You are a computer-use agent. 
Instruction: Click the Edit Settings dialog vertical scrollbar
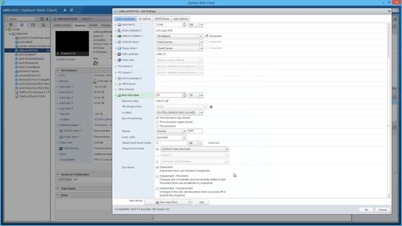point(389,110)
